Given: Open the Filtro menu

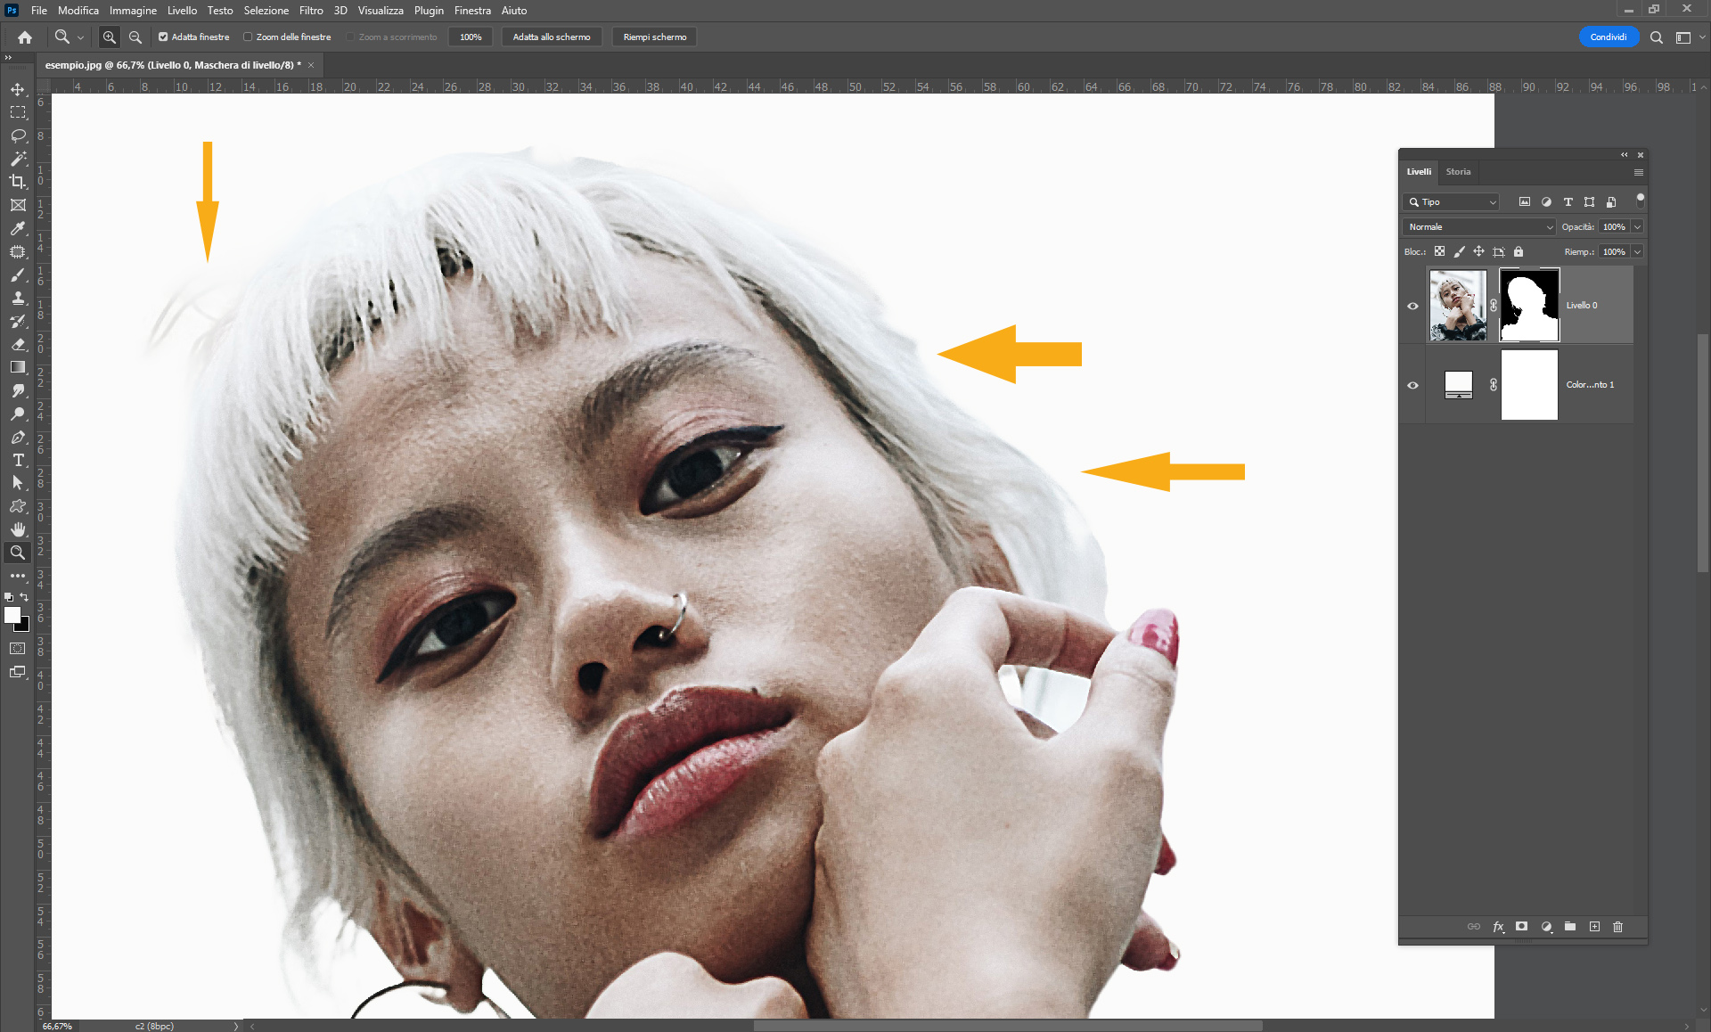Looking at the screenshot, I should point(311,11).
